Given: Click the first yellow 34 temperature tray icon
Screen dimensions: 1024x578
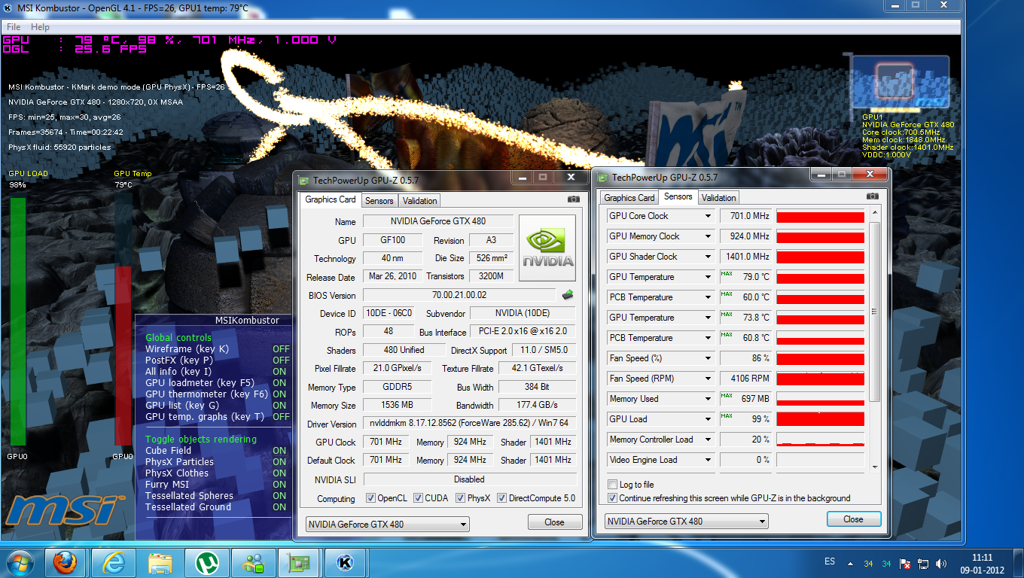Looking at the screenshot, I should (x=869, y=564).
